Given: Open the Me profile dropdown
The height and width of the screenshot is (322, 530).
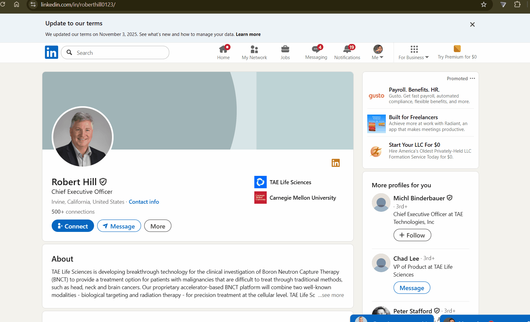Looking at the screenshot, I should tap(377, 52).
